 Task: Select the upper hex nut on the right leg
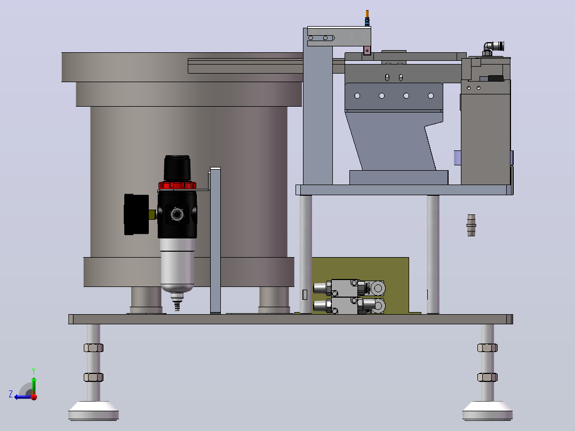point(488,348)
